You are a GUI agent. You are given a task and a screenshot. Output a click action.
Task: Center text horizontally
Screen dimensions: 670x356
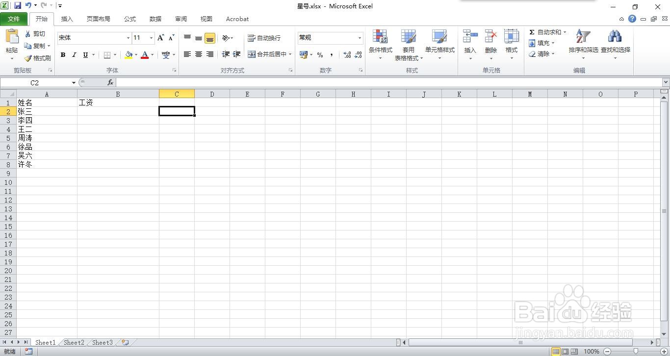pyautogui.click(x=199, y=54)
